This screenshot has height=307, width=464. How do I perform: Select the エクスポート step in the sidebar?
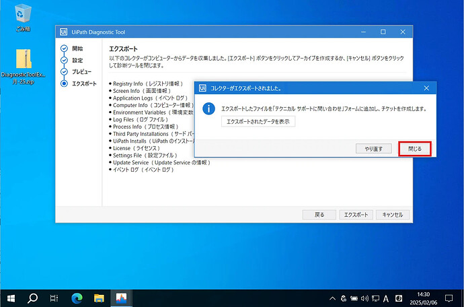pos(79,83)
